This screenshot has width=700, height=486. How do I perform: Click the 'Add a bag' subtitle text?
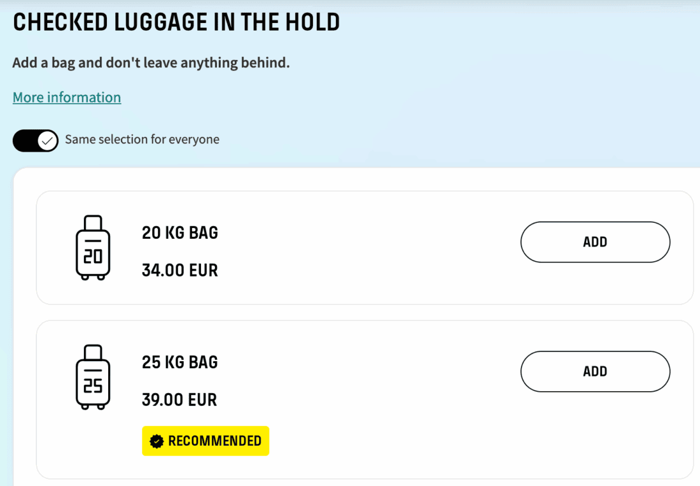pos(151,63)
